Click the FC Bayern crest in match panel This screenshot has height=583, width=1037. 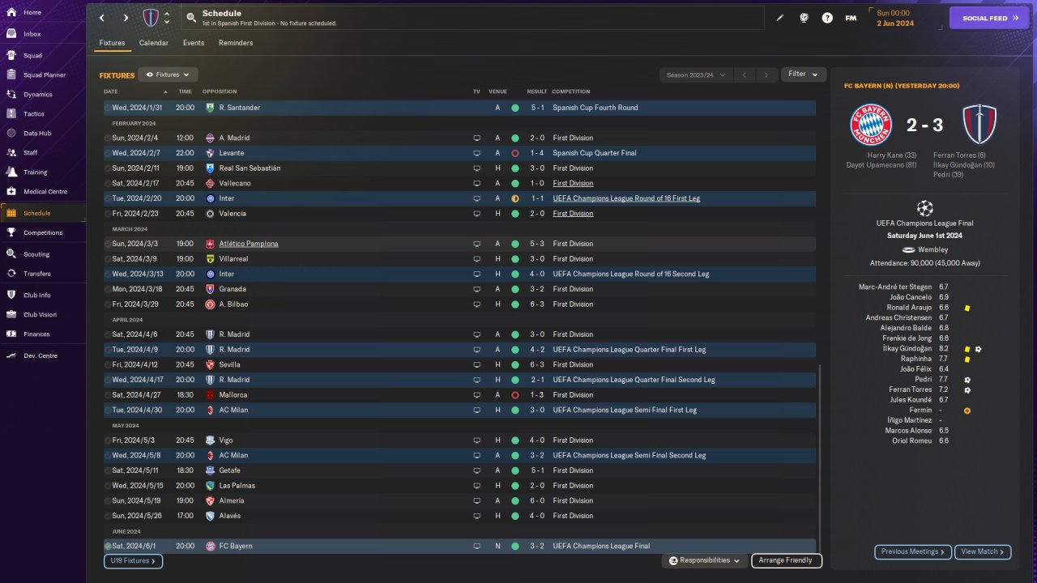tap(871, 125)
